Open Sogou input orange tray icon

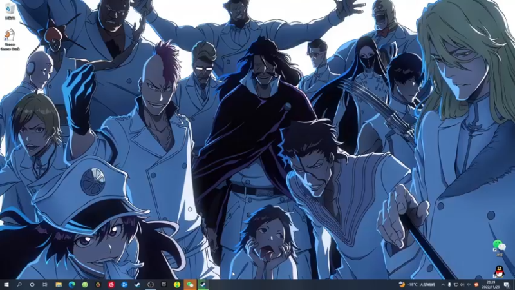coord(476,285)
